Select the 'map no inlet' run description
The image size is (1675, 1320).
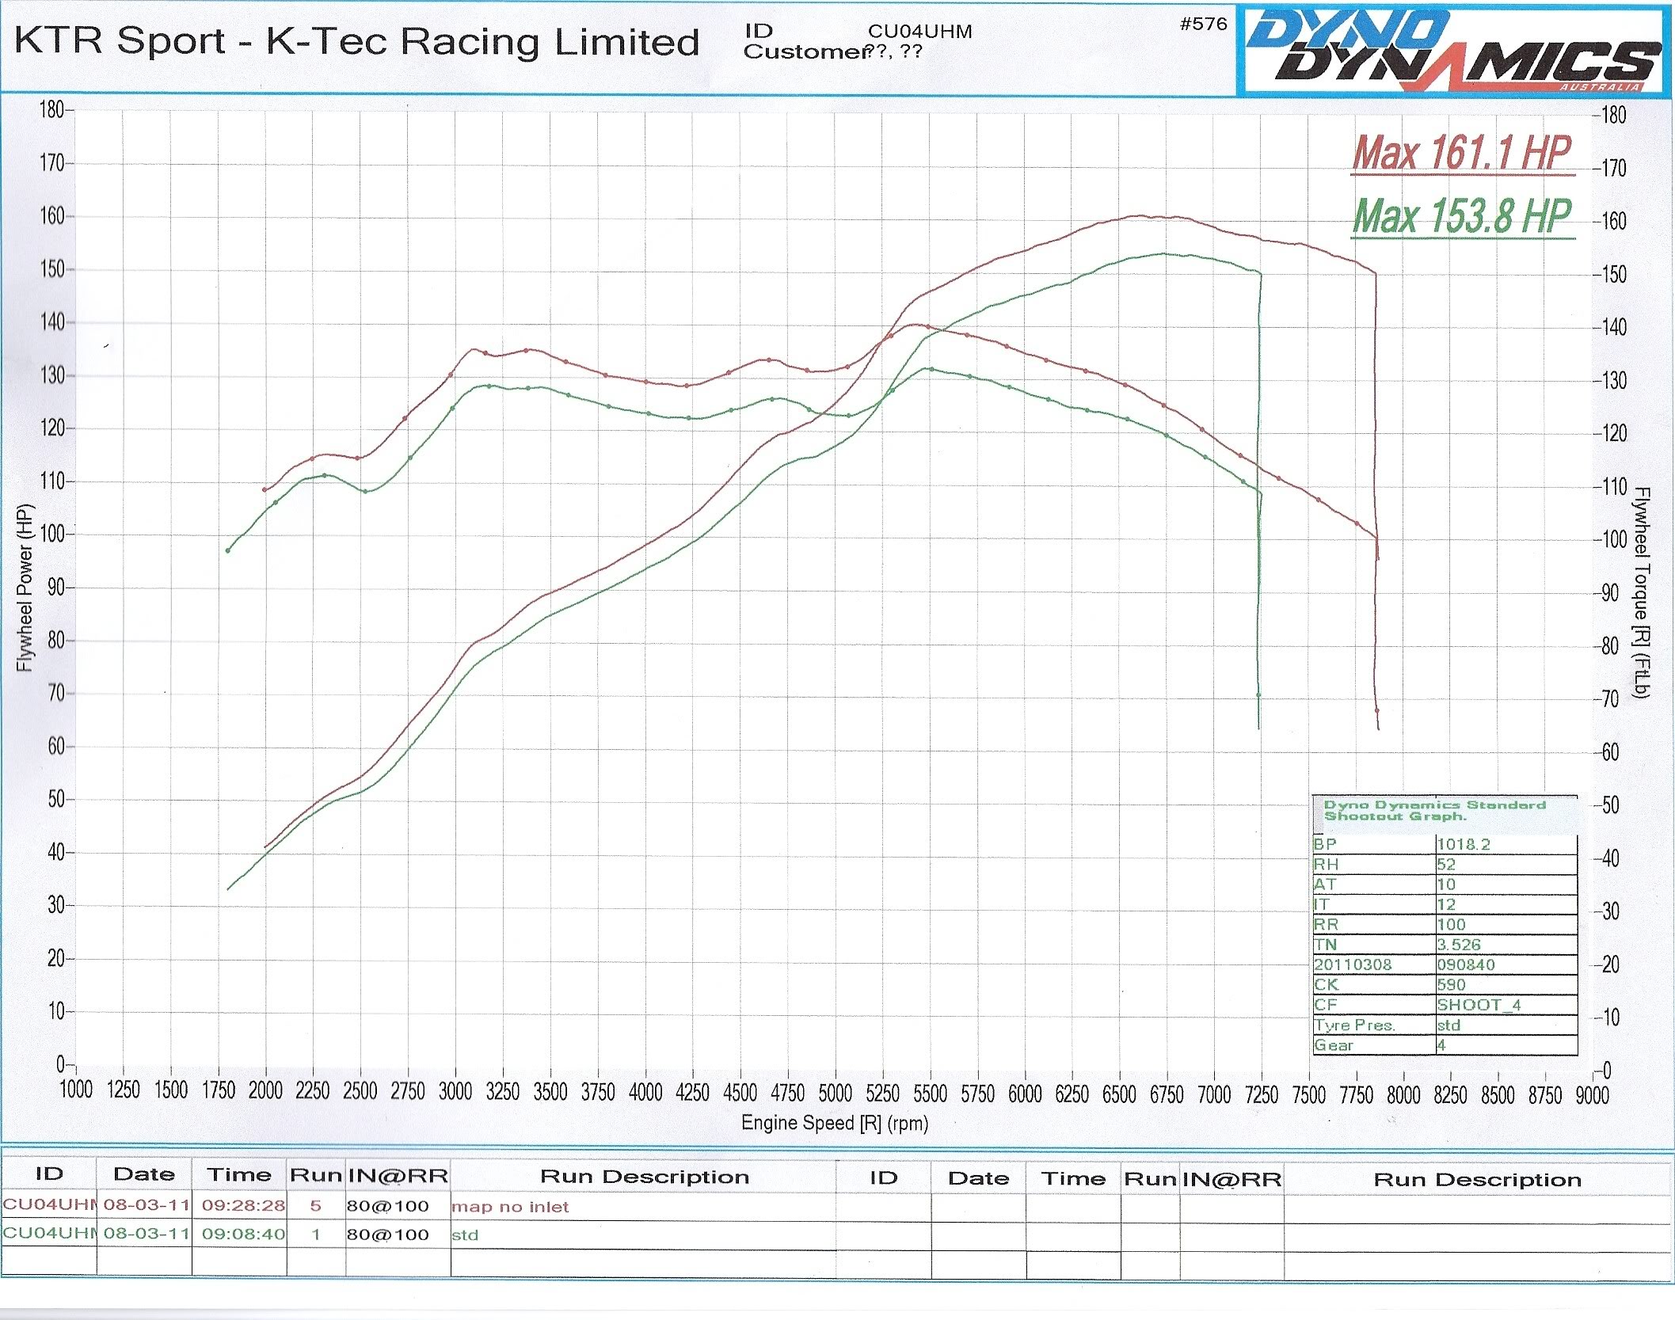[x=510, y=1207]
